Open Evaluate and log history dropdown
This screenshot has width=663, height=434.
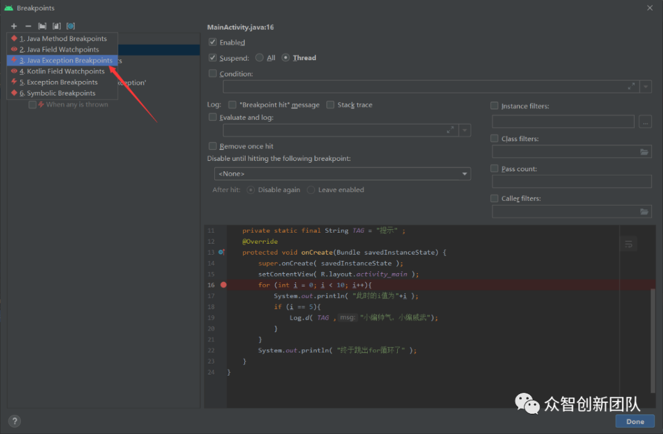[x=465, y=130]
